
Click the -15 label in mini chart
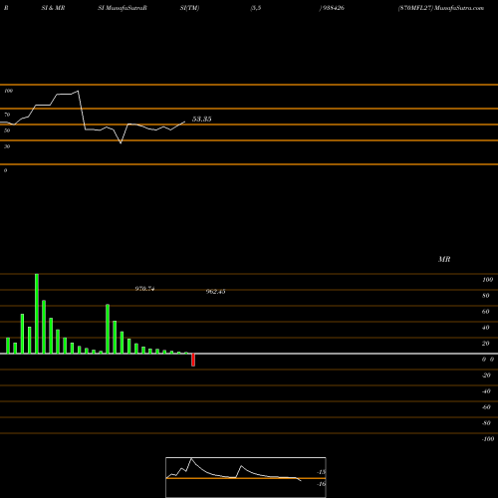322,472
